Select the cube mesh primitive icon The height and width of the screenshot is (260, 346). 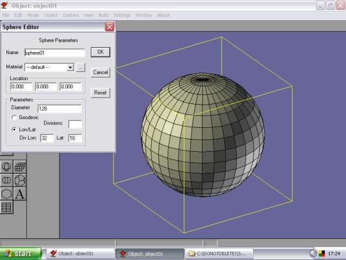20,167
